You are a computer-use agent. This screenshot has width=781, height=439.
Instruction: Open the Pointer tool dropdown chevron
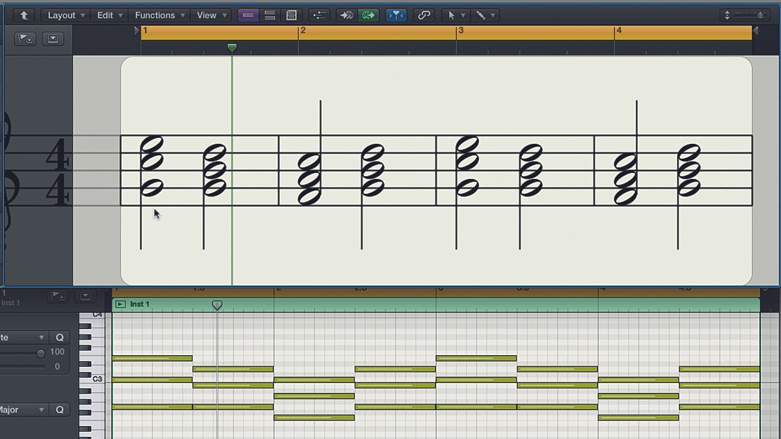point(463,15)
